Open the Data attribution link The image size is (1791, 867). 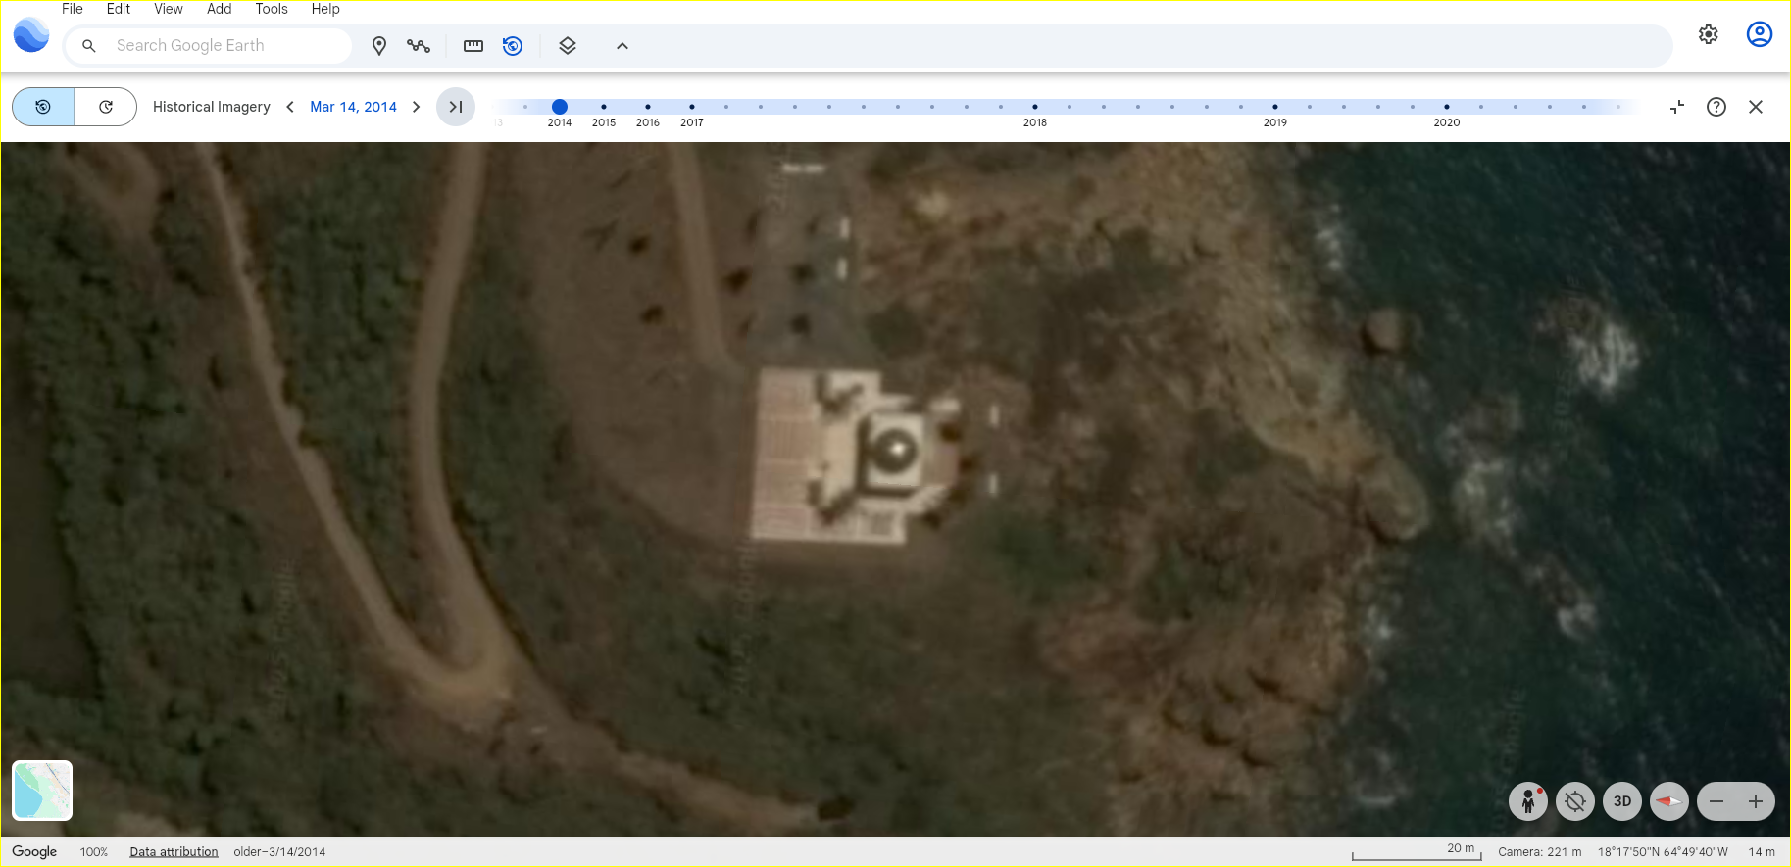click(174, 852)
